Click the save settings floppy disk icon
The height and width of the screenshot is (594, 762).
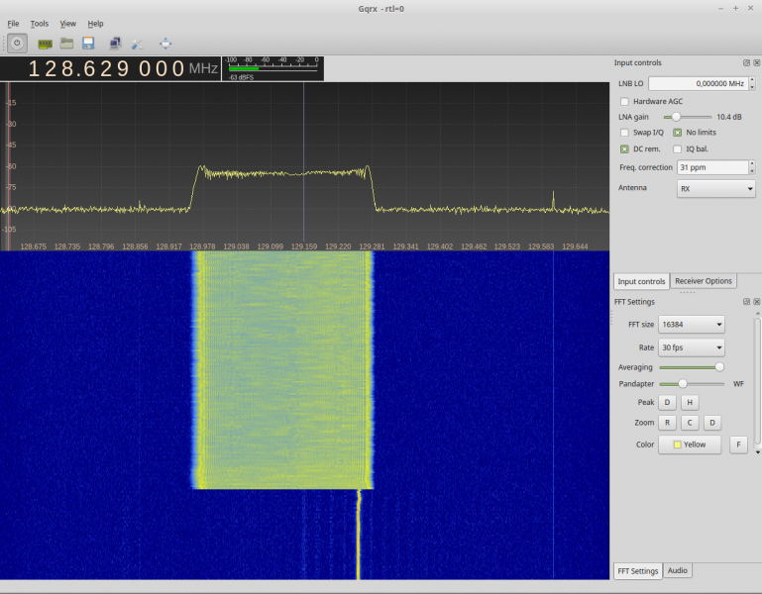point(88,44)
